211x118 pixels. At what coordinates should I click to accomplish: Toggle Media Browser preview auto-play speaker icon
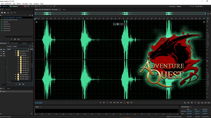pyautogui.click(x=23, y=84)
